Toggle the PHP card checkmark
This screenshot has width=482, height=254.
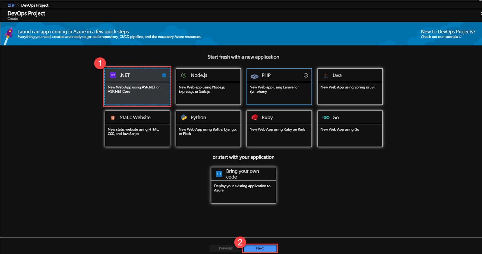tap(306, 75)
